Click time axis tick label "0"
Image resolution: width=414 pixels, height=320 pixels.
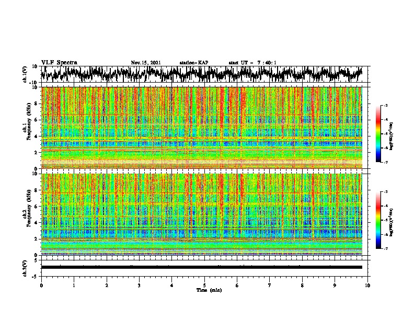[41, 285]
